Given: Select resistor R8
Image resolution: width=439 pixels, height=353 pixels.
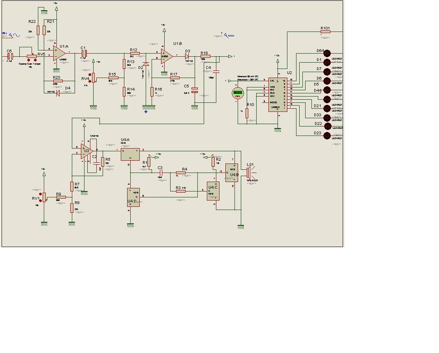Looking at the screenshot, I should 72,208.
